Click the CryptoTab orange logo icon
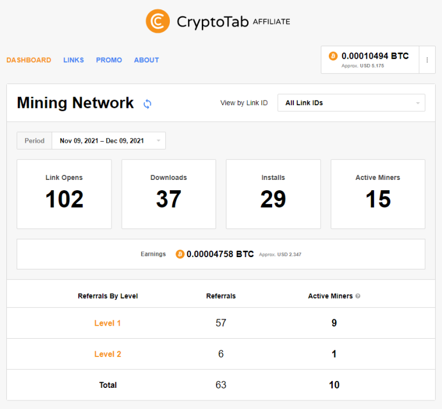The image size is (442, 409). (x=158, y=21)
